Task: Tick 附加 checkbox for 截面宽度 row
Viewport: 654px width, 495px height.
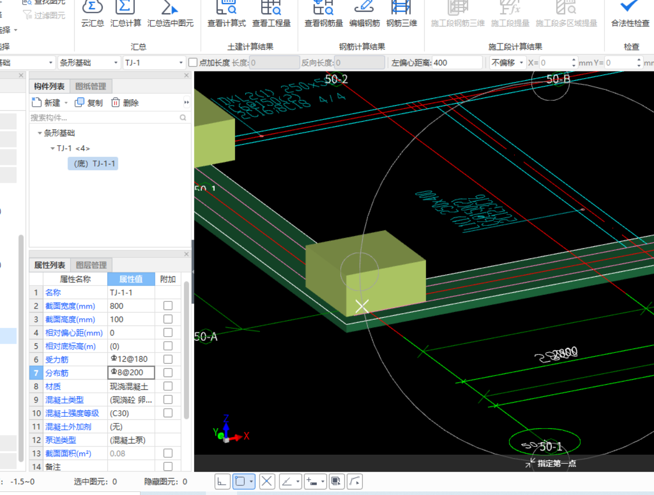Action: [x=168, y=305]
